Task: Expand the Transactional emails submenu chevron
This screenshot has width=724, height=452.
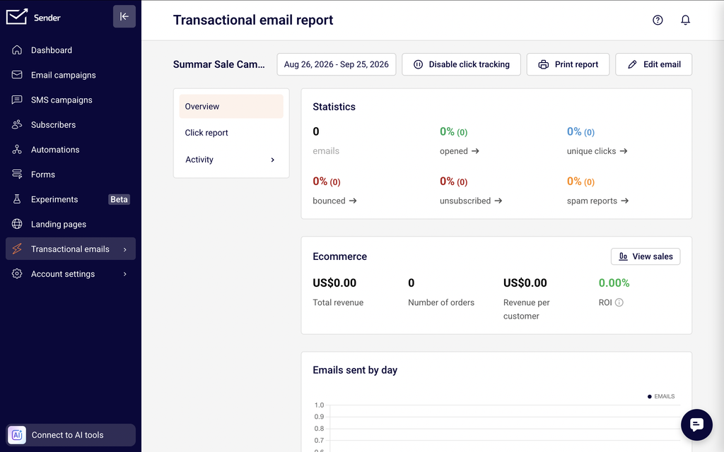Action: click(124, 249)
